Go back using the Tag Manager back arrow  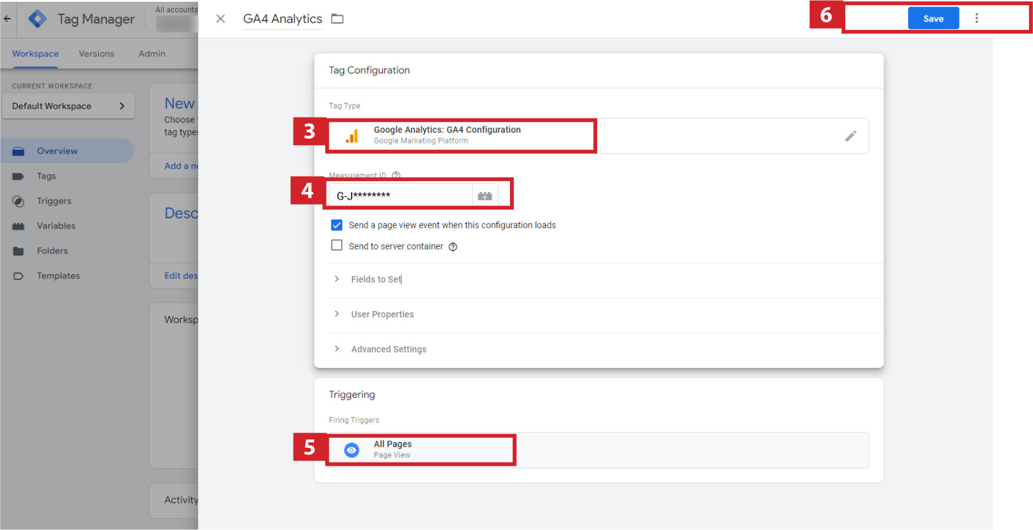7,19
